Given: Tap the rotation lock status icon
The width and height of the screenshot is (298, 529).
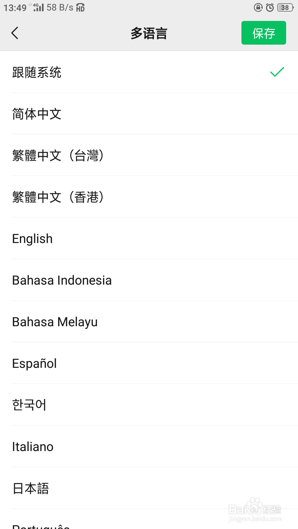Looking at the screenshot, I should 258,7.
